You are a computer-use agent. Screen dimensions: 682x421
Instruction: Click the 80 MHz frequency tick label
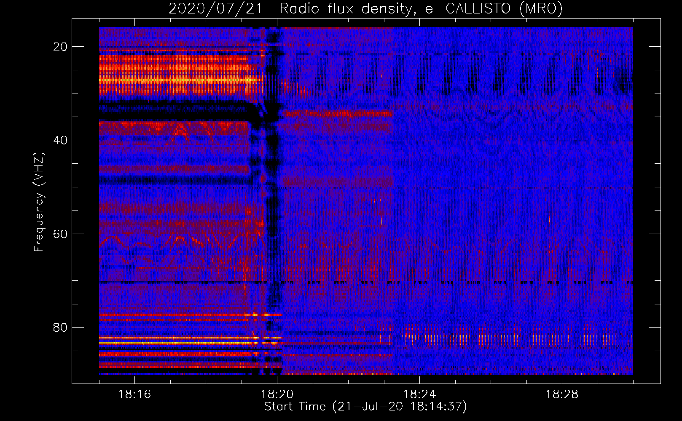(x=60, y=328)
